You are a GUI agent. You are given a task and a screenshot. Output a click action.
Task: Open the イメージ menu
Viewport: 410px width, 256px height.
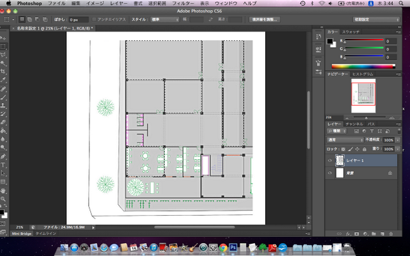(x=95, y=3)
